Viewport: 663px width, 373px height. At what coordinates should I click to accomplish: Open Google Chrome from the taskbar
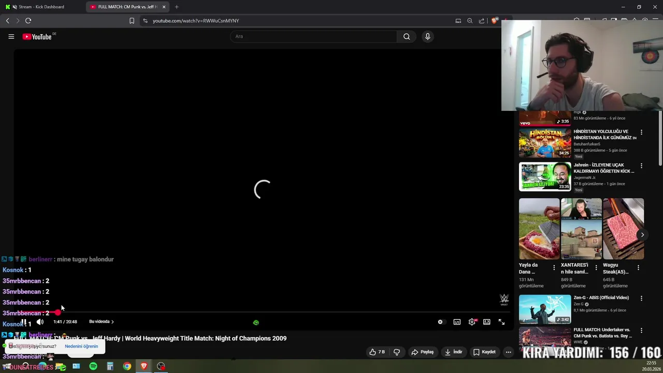[127, 366]
